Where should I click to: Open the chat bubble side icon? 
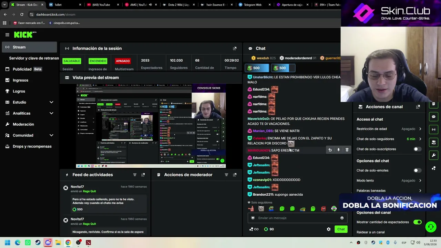(434, 117)
